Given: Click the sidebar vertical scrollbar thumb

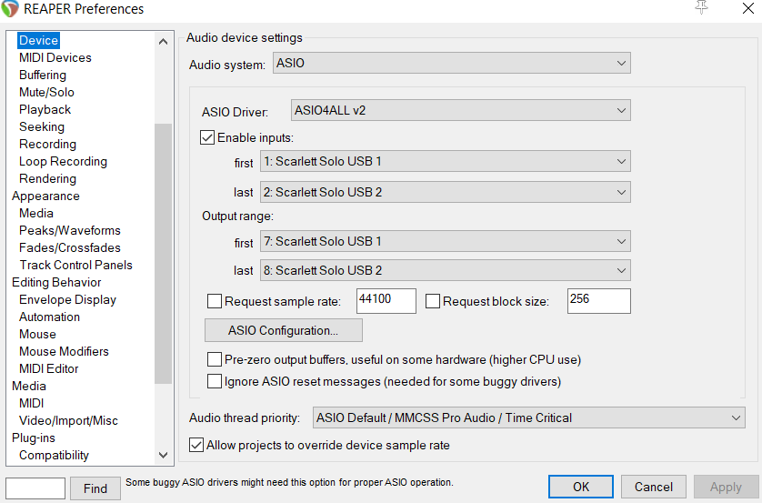Looking at the screenshot, I should (x=164, y=254).
